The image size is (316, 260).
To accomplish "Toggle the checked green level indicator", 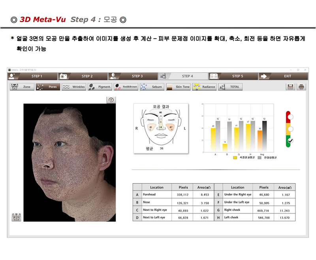I will pyautogui.click(x=290, y=140).
